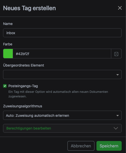Expand Berechtigungen bearbeiten section
The image size is (126, 153).
62,128
